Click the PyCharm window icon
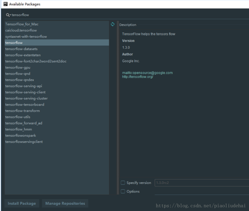The image size is (249, 211). 6,4
